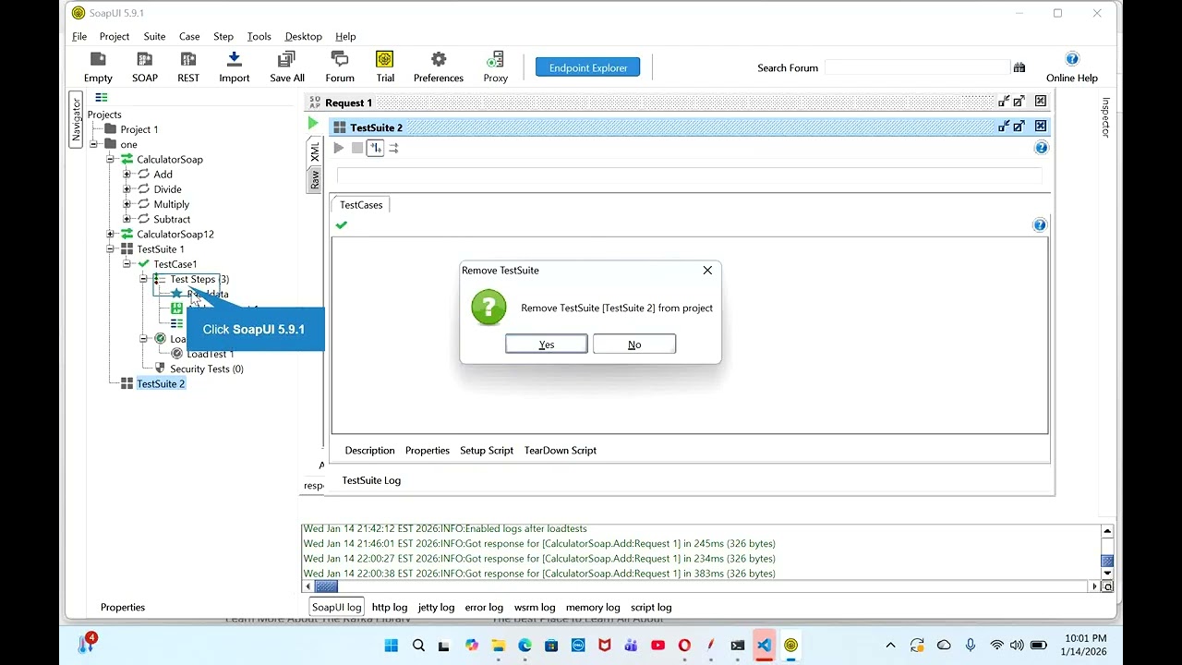
Task: Expand the CalculatorSoap12 interface node
Action: click(110, 235)
